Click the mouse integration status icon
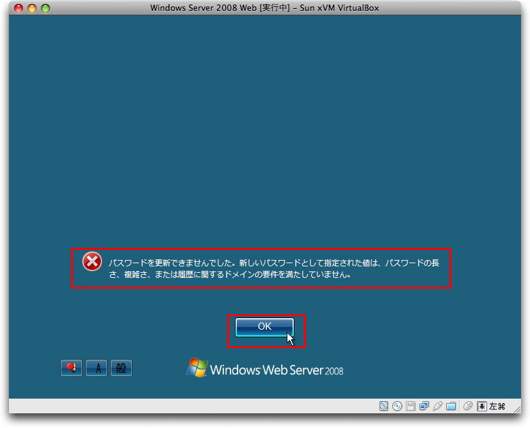Image resolution: width=530 pixels, height=428 pixels. coord(468,406)
